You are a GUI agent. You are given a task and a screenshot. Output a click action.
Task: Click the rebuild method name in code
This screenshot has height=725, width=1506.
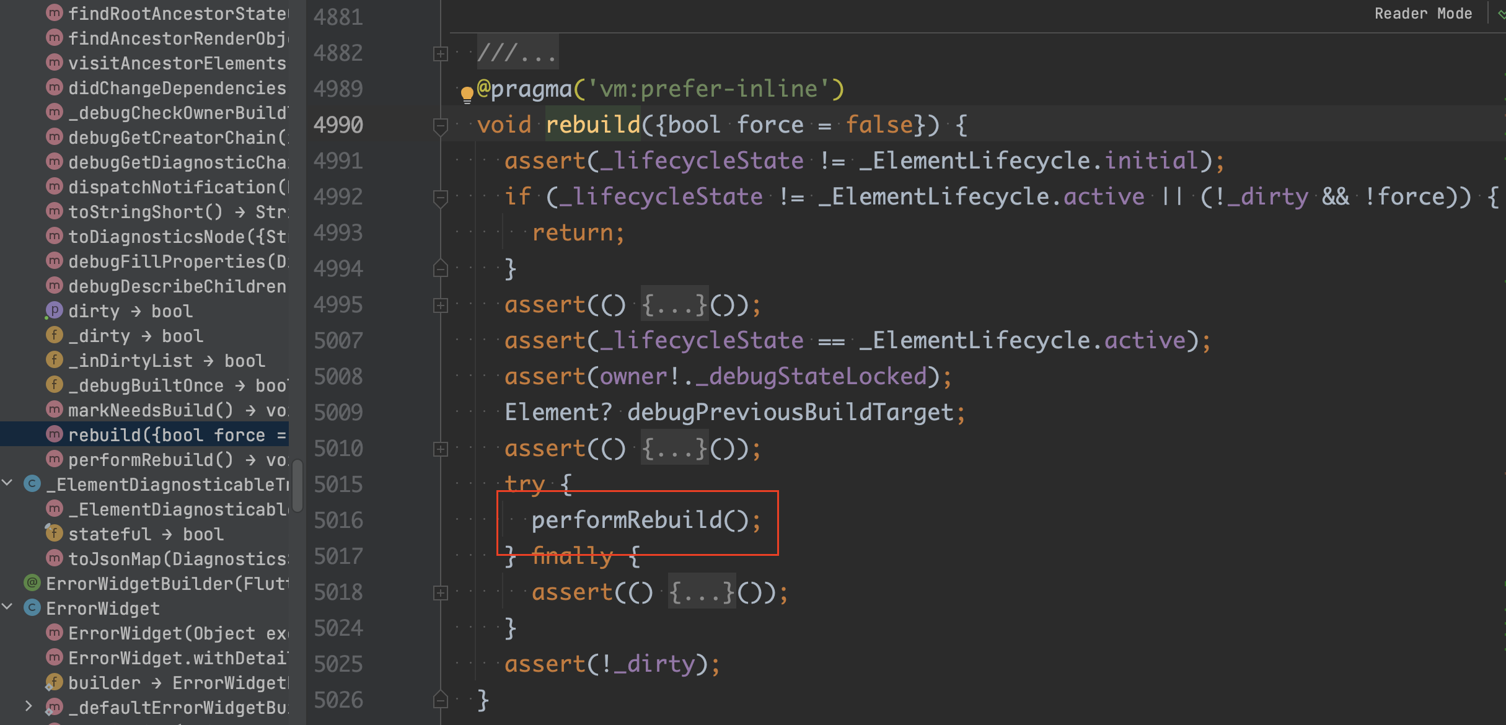click(593, 125)
